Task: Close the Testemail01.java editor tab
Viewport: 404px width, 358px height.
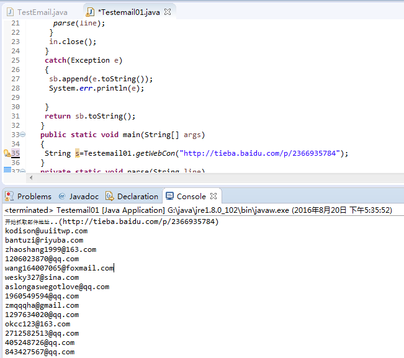Action: (168, 12)
